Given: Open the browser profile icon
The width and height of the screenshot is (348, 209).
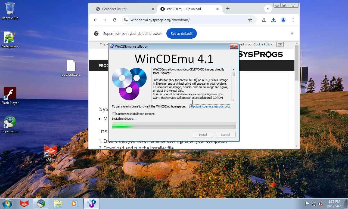Looking at the screenshot, I should [x=283, y=20].
